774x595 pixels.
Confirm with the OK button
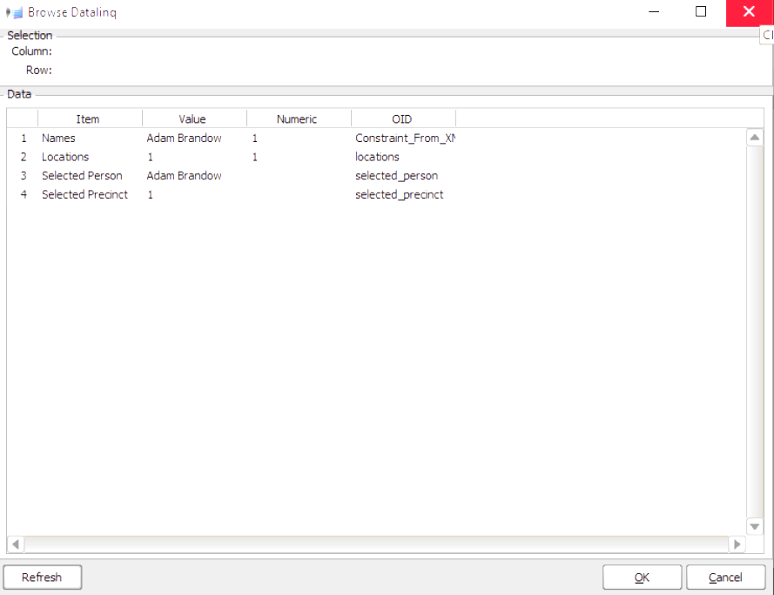(x=642, y=578)
